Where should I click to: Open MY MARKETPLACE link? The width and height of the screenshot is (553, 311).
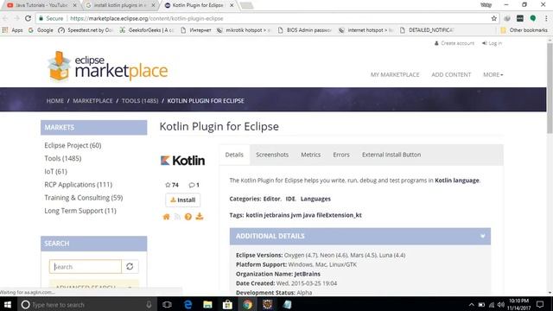(395, 75)
